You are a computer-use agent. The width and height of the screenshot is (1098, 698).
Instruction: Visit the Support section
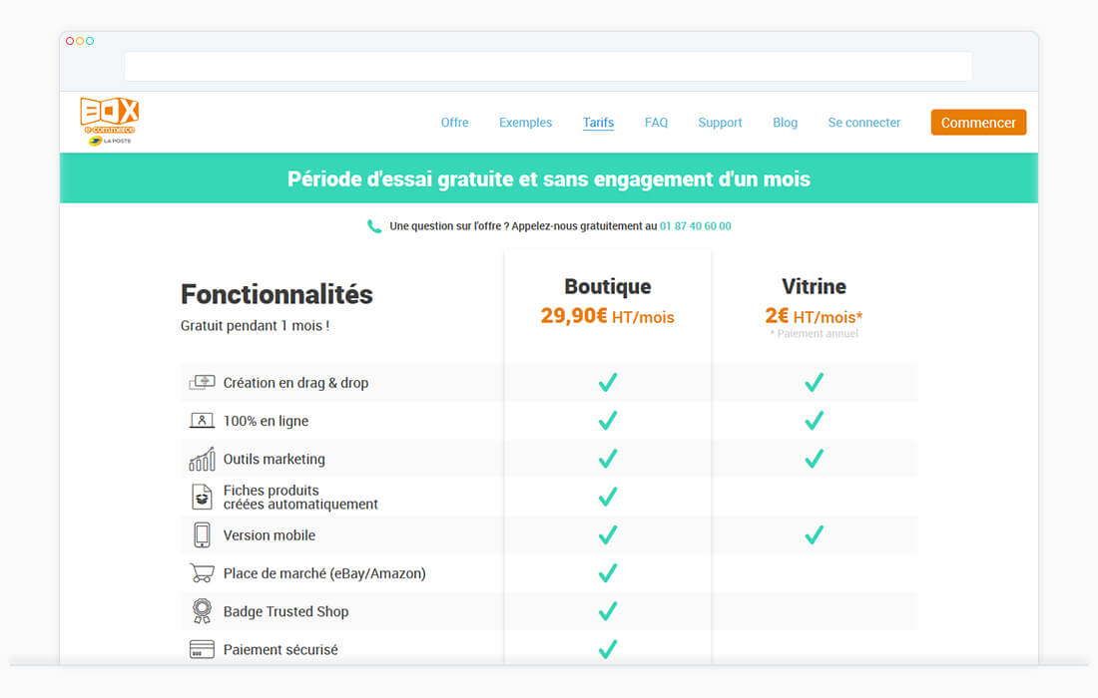720,123
